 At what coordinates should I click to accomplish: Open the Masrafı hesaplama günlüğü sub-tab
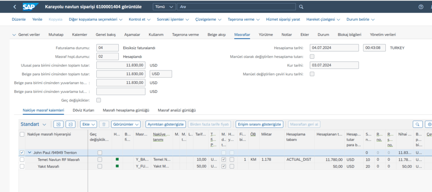[126, 110]
